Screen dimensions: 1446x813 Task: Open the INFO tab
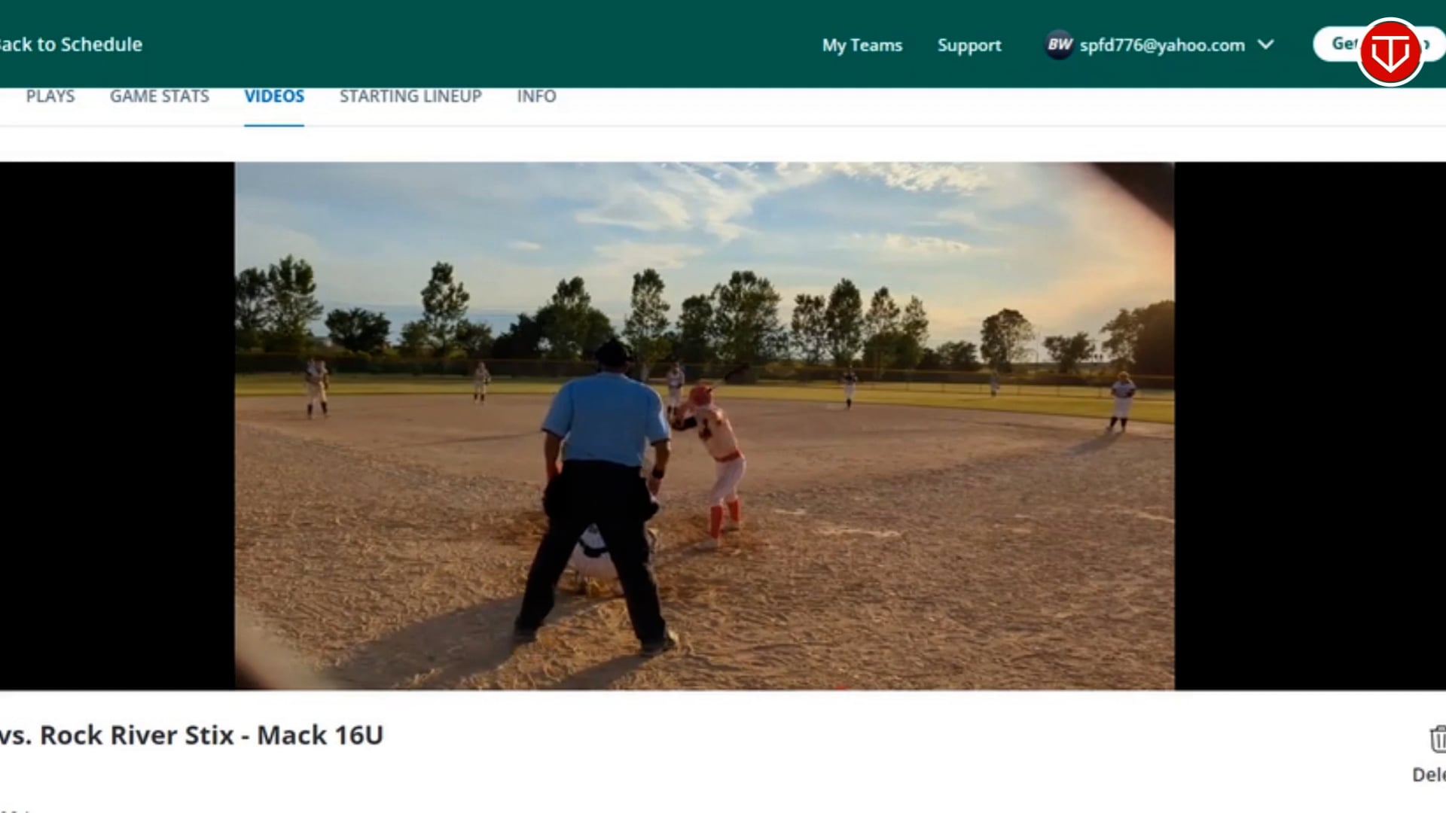pyautogui.click(x=536, y=96)
